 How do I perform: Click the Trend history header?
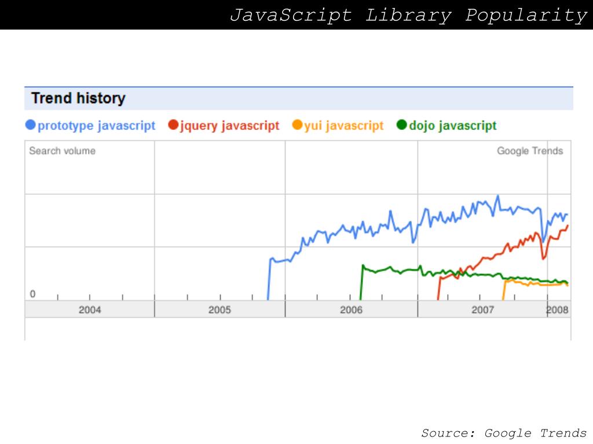tap(78, 98)
